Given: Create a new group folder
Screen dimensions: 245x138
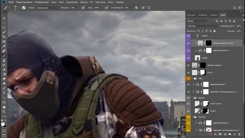Looking at the screenshot, I should pos(230,134).
